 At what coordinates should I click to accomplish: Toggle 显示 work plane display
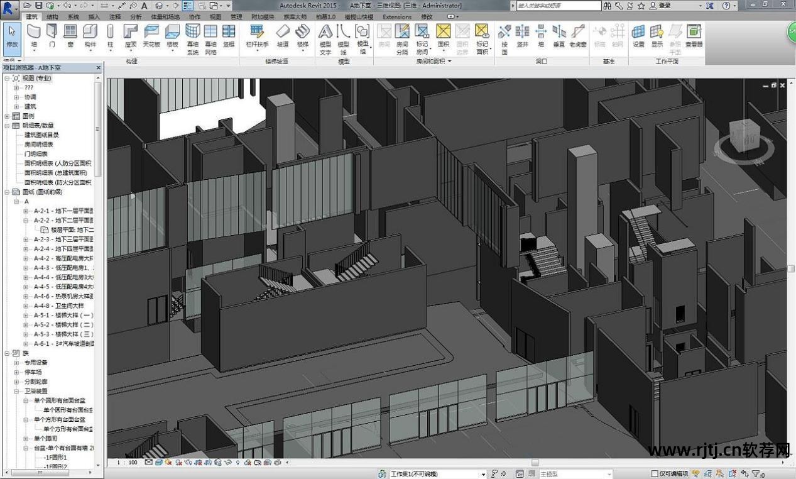pos(657,36)
